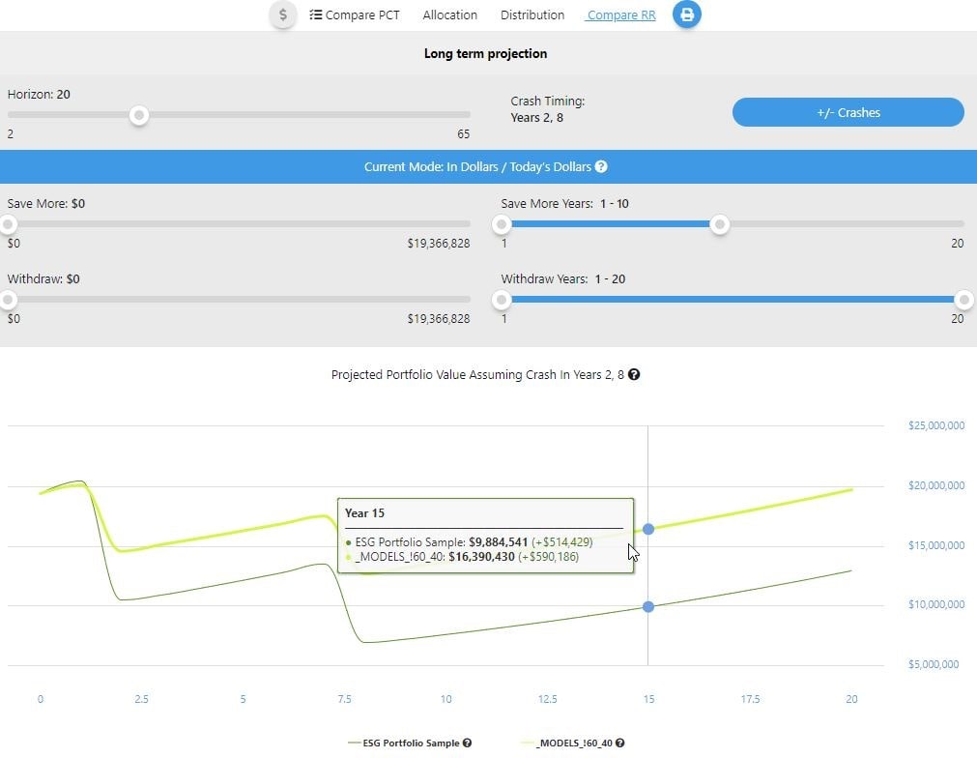Click the Current Mode blue banner

488,167
